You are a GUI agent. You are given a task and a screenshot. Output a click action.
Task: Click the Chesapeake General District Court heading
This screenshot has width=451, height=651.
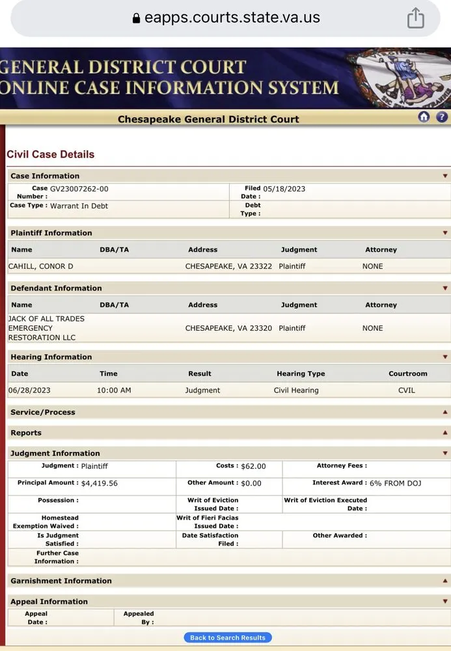point(208,119)
